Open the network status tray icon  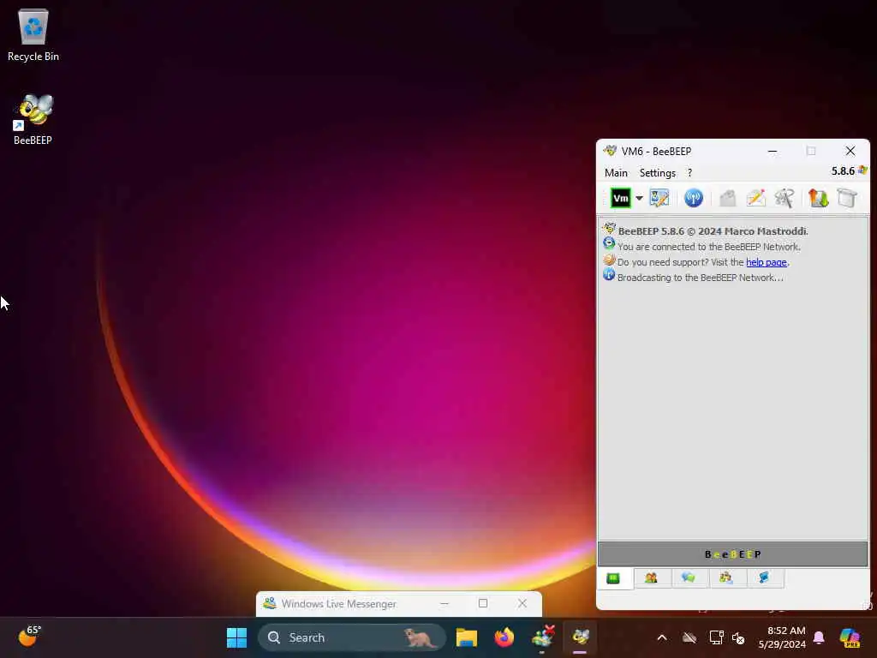click(x=716, y=637)
